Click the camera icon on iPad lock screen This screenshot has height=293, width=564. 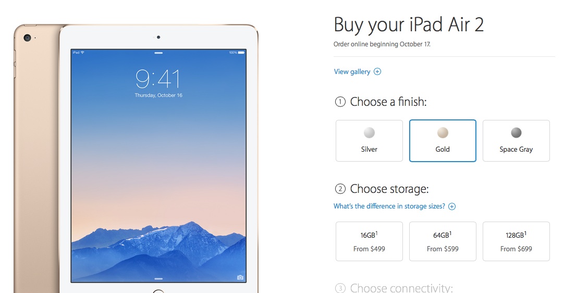click(x=240, y=277)
